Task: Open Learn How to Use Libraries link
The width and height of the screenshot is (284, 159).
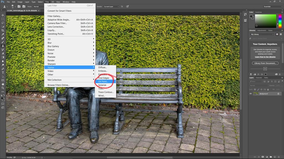Action: tap(265, 57)
